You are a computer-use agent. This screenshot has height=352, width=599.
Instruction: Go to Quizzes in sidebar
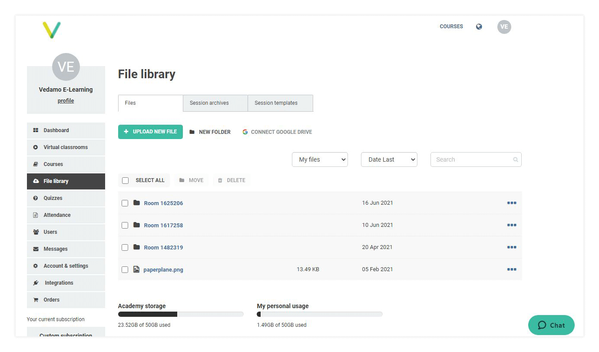66,198
